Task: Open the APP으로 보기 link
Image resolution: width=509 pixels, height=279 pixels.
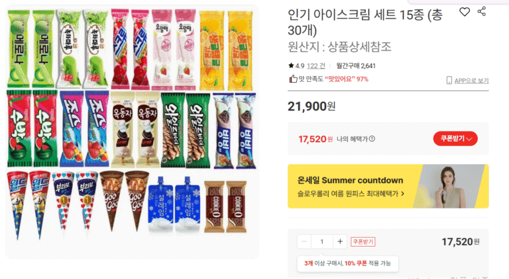Action: pos(471,81)
